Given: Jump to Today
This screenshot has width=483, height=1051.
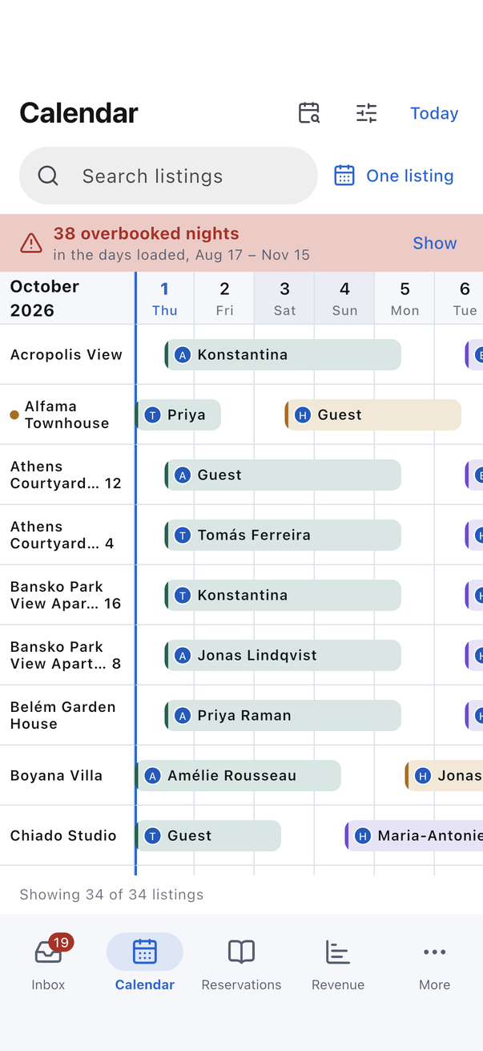Looking at the screenshot, I should tap(434, 113).
